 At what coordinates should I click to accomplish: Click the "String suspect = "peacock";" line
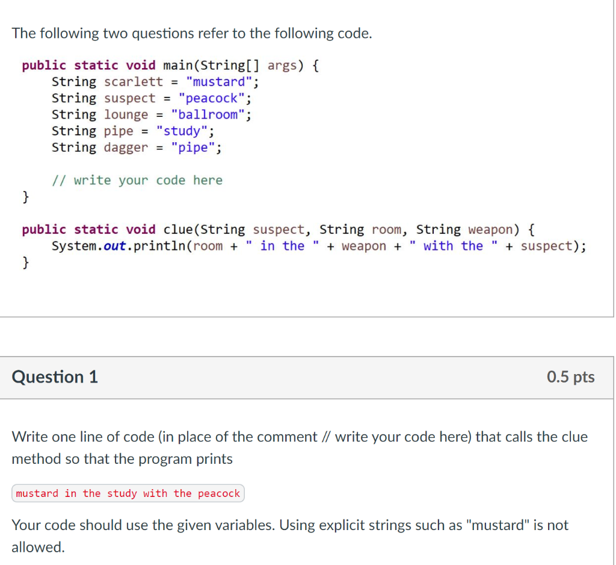[x=151, y=98]
